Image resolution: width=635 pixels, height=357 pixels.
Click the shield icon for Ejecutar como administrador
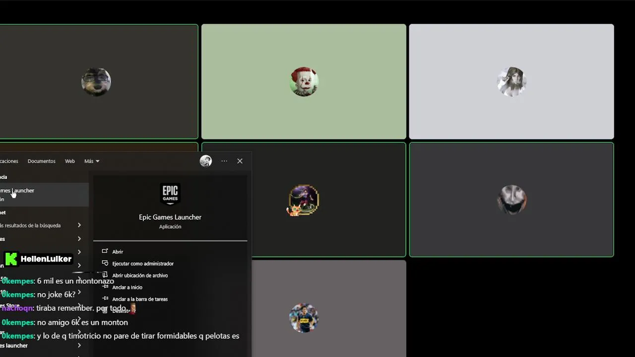[105, 263]
